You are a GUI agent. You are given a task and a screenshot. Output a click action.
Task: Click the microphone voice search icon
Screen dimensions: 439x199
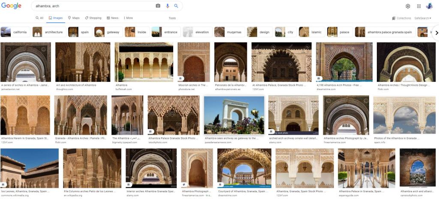point(167,6)
